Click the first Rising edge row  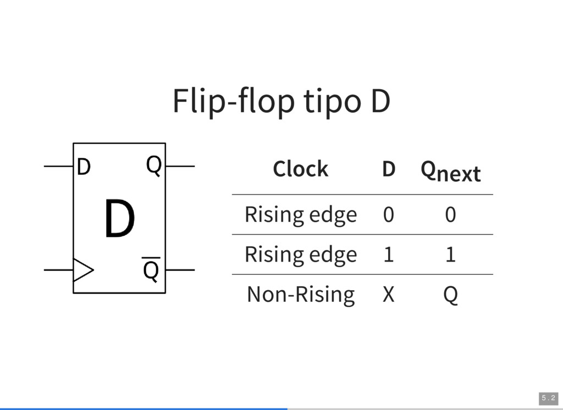point(362,215)
